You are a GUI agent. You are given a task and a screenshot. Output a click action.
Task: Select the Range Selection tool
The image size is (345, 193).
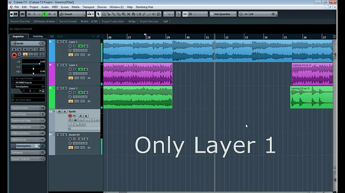(x=103, y=14)
